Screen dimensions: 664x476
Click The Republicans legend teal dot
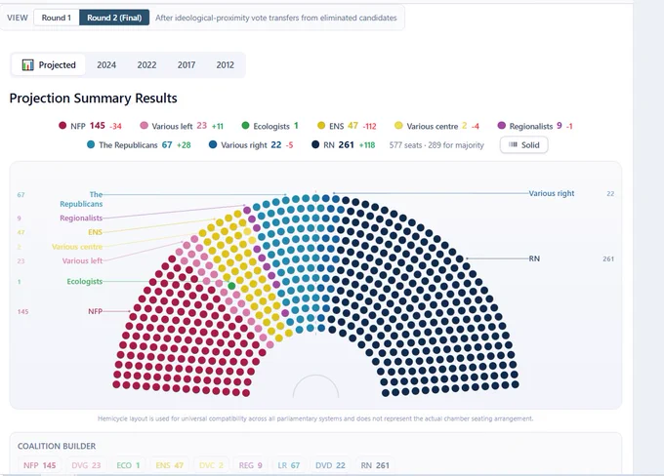[91, 144]
